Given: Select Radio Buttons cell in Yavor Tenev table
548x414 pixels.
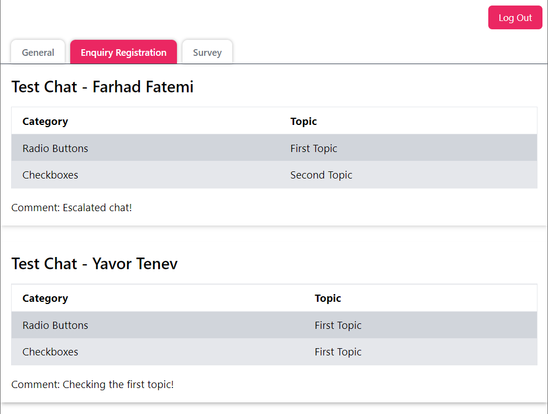Looking at the screenshot, I should click(55, 325).
